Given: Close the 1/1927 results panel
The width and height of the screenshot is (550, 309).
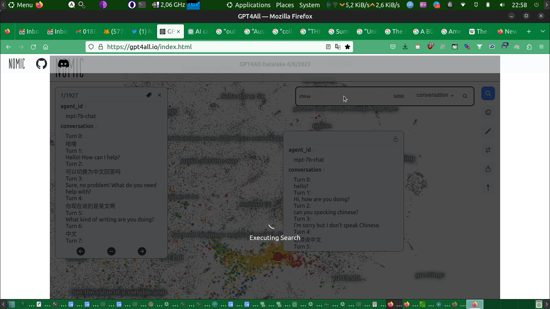Looking at the screenshot, I should (159, 95).
